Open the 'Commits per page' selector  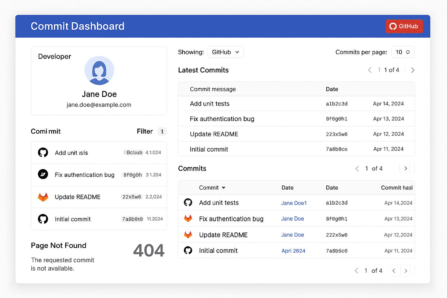(x=403, y=52)
